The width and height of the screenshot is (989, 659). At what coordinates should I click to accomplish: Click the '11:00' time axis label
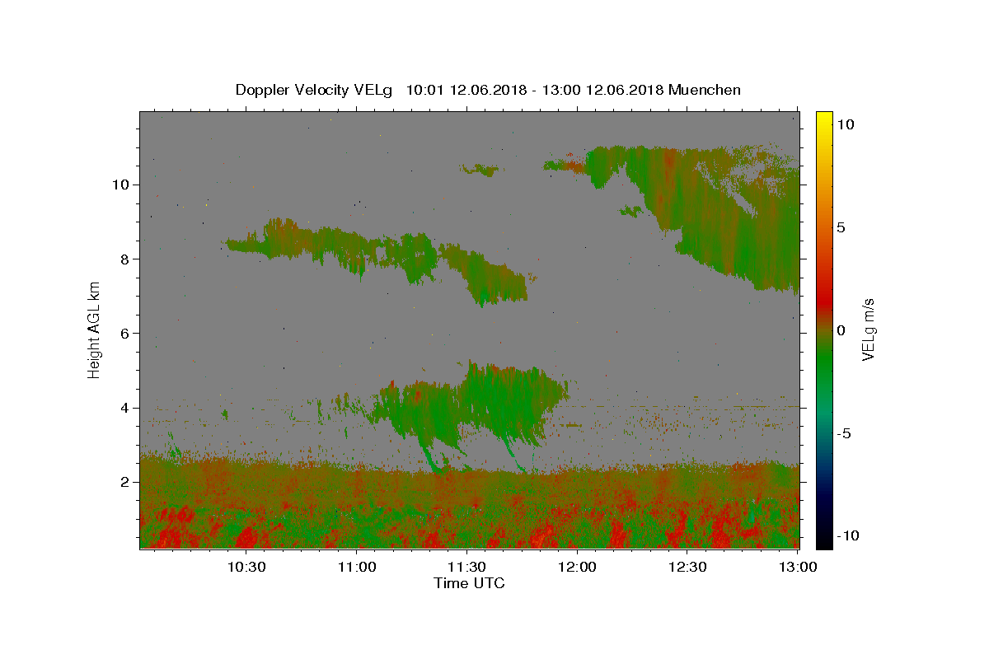pyautogui.click(x=356, y=567)
